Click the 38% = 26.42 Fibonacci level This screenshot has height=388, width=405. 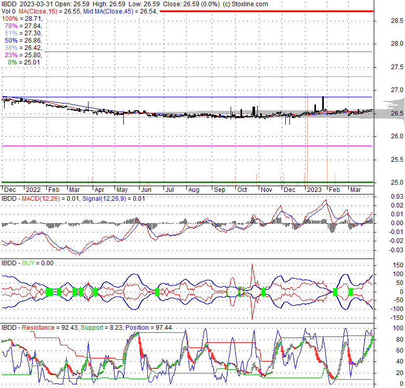pyautogui.click(x=23, y=48)
